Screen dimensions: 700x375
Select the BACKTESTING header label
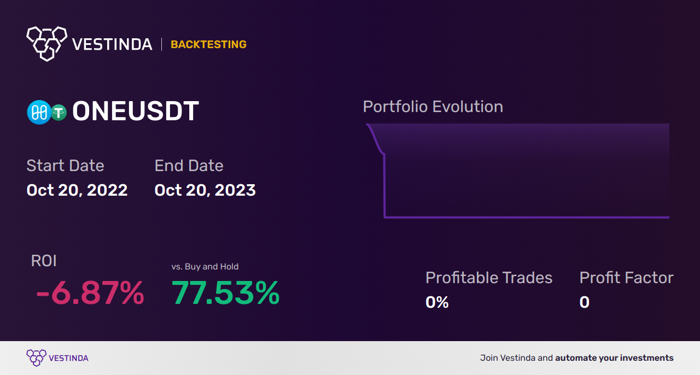tap(208, 45)
